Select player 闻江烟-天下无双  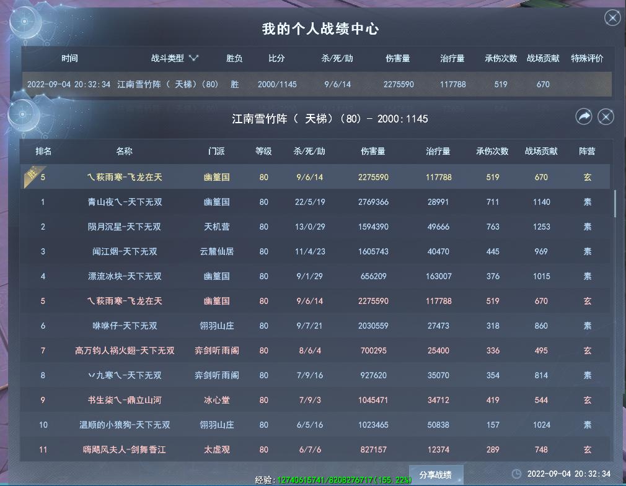[125, 251]
